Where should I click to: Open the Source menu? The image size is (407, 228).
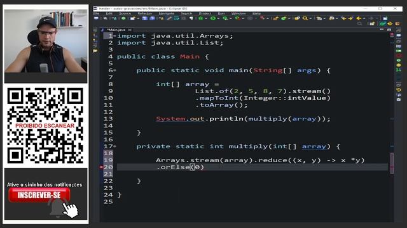click(x=125, y=13)
